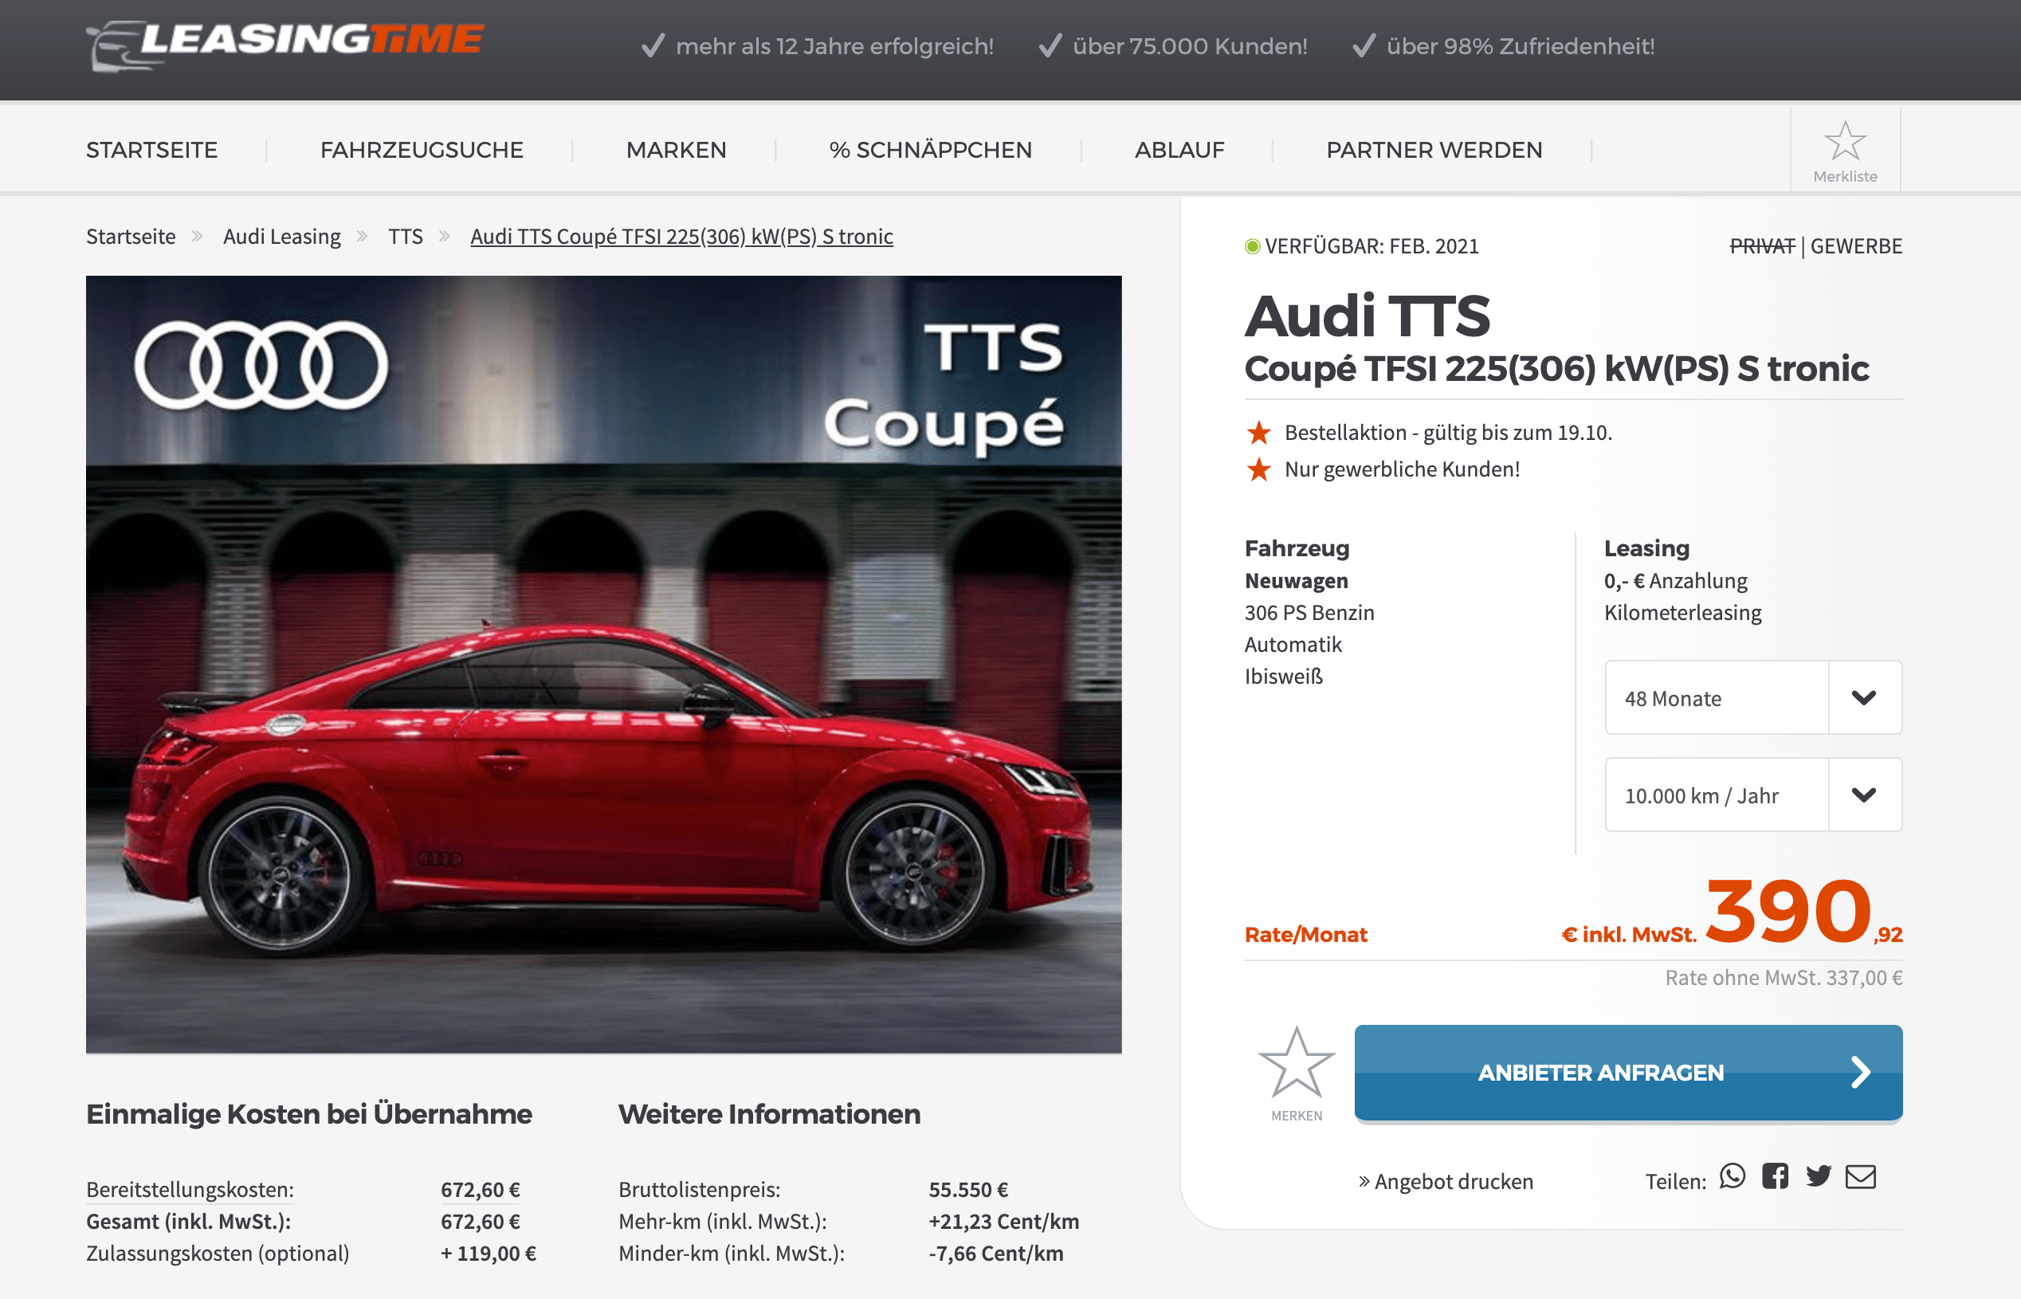Screen dimensions: 2021x1299
Task: Click 'Neuwagen' vehicle type text
Action: click(1297, 581)
